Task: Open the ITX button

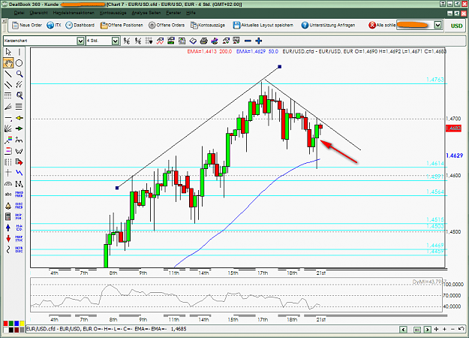Action: click(54, 25)
